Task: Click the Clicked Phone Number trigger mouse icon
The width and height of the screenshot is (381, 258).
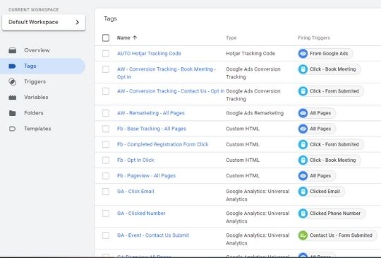Action: click(303, 213)
